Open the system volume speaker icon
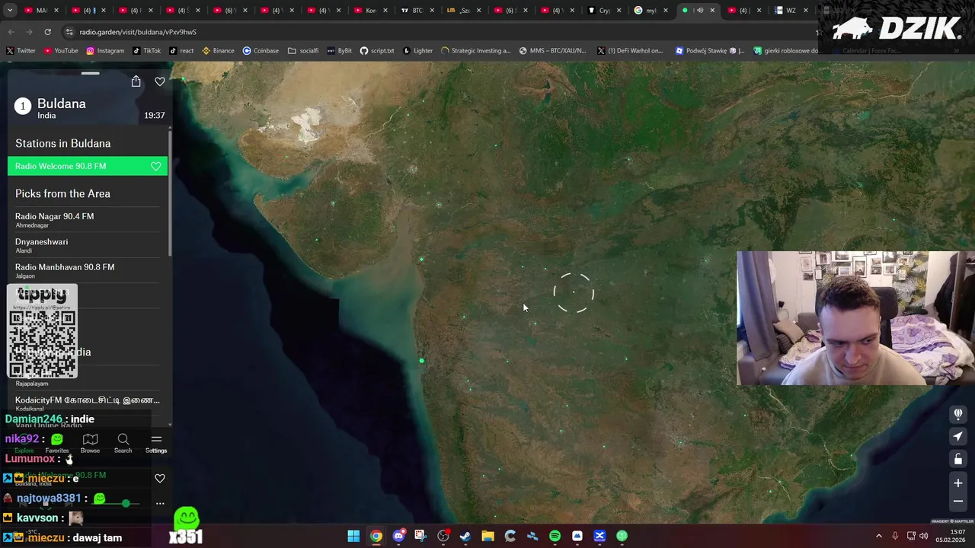This screenshot has width=975, height=548. [924, 536]
